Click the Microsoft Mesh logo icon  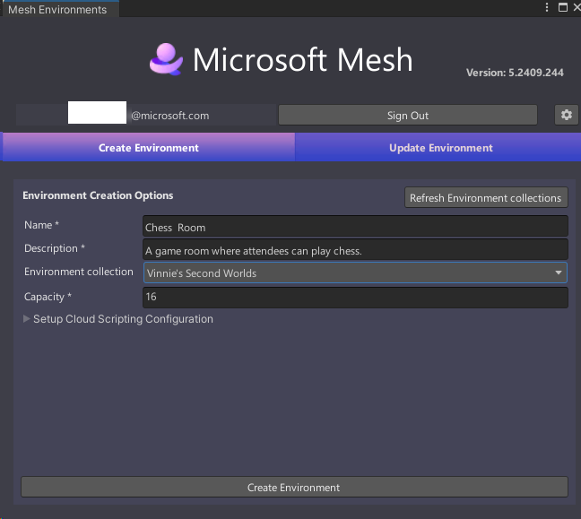[x=166, y=59]
